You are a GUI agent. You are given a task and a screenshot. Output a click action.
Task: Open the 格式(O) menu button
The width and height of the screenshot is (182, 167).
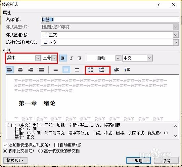pyautogui.click(x=15, y=160)
